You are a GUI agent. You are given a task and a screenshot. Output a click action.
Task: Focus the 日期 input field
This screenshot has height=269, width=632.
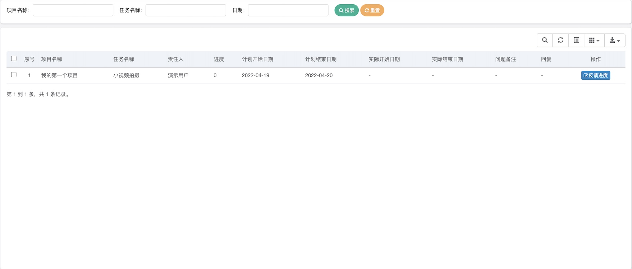[288, 10]
